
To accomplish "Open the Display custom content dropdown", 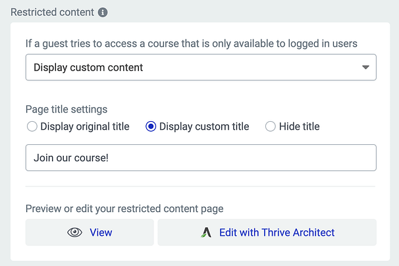I will click(201, 67).
